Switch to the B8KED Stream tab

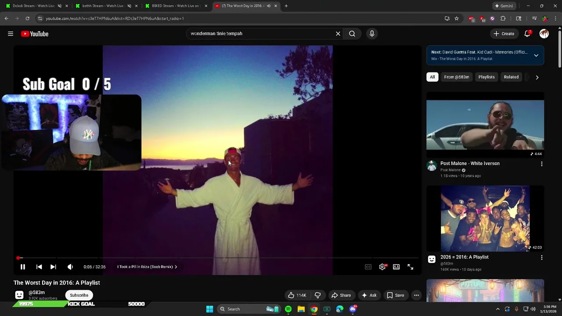(x=176, y=6)
